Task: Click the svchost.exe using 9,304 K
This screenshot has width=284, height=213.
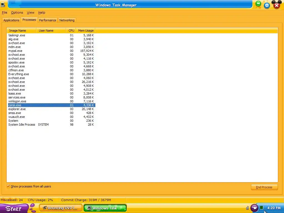Action: 51,55
